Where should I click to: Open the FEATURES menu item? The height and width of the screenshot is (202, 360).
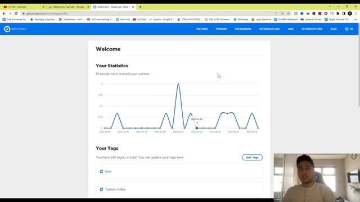click(x=202, y=29)
